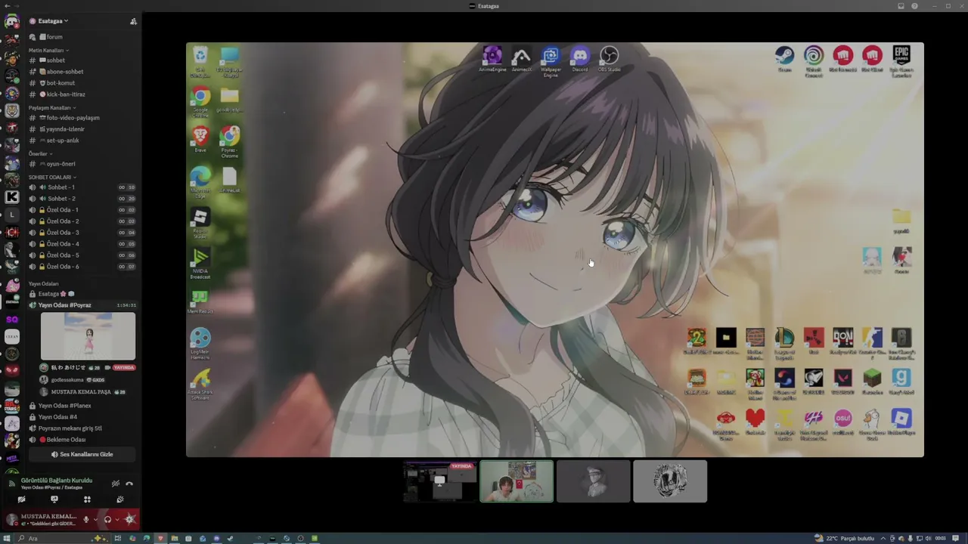Join the Sohbet - 2 voice channel
Screen dimensions: 968x544
pyautogui.click(x=82, y=199)
